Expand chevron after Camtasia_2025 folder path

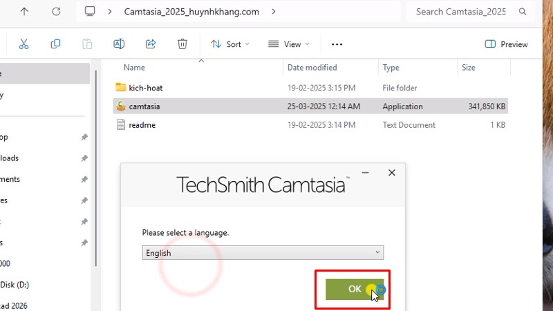pyautogui.click(x=274, y=12)
